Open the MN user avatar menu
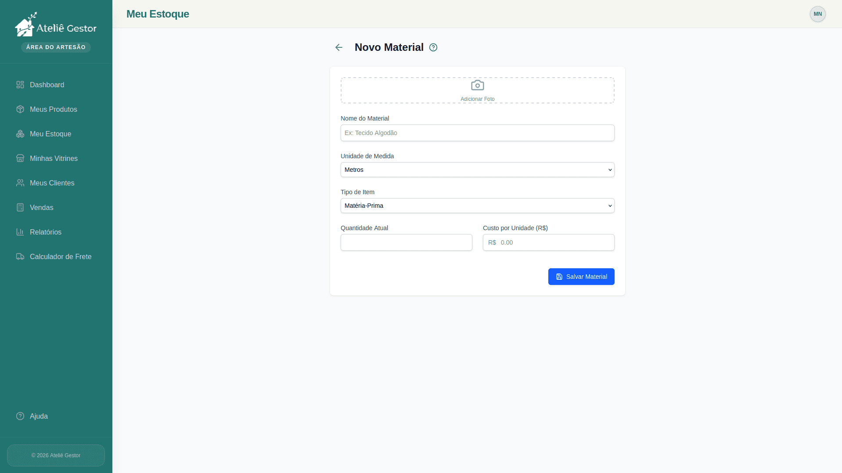 pyautogui.click(x=817, y=14)
